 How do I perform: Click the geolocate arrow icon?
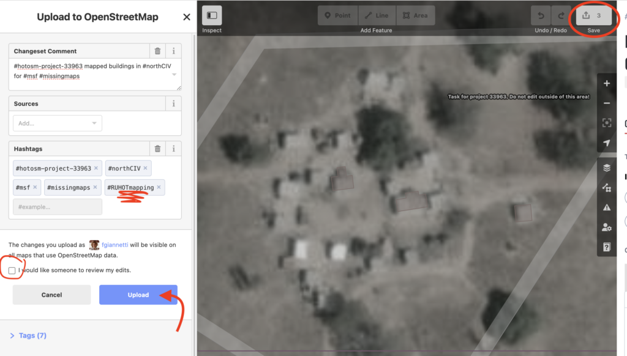pyautogui.click(x=606, y=143)
